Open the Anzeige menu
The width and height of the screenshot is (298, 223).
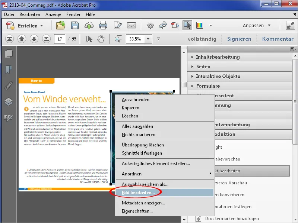point(53,14)
